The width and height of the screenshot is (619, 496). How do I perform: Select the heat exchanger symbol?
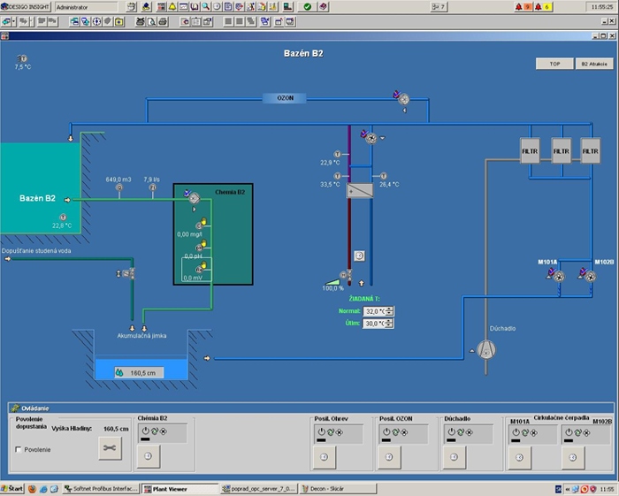click(360, 191)
